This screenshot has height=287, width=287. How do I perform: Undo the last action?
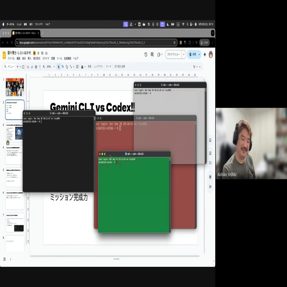coord(28,67)
